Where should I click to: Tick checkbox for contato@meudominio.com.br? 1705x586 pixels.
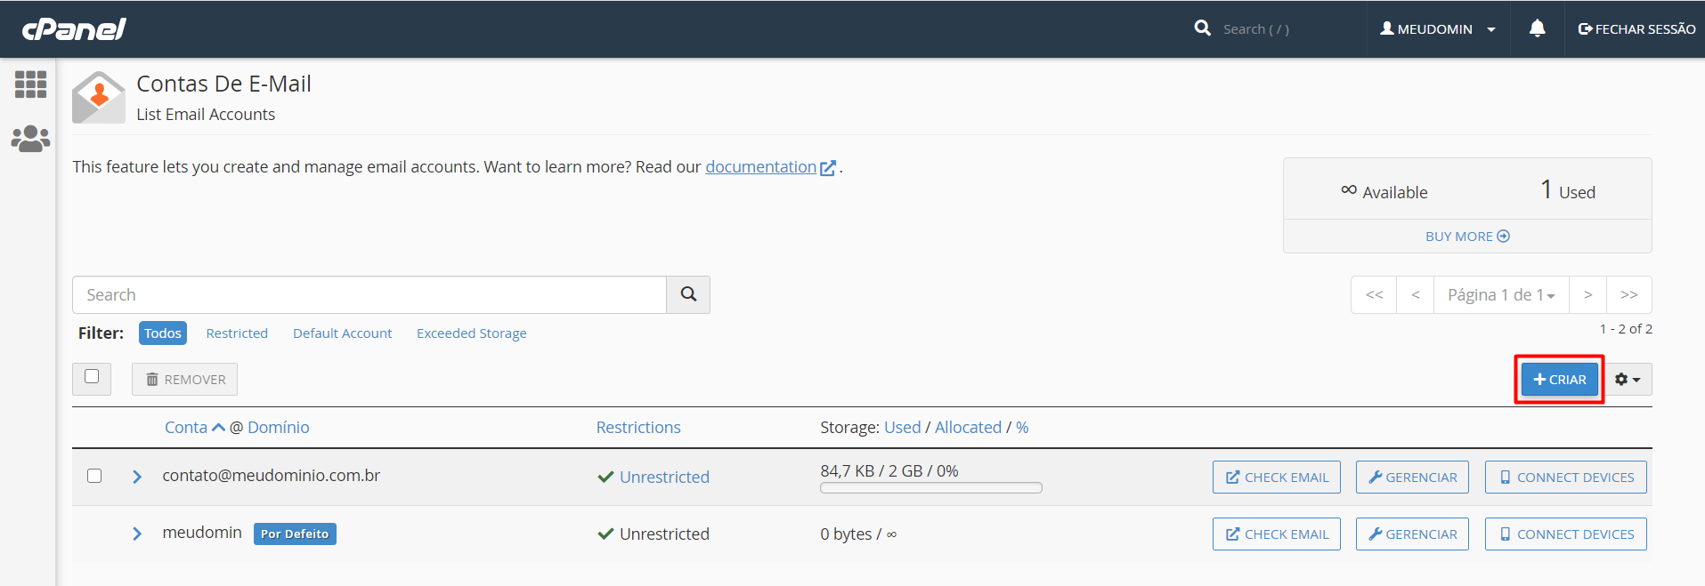(94, 476)
